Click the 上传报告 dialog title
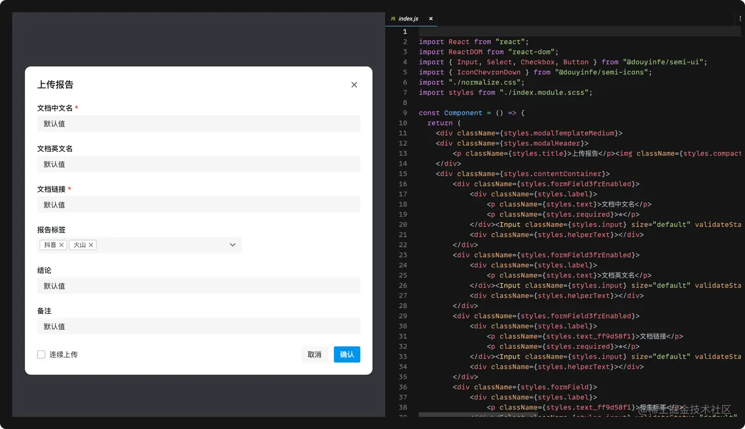Image resolution: width=745 pixels, height=429 pixels. [55, 85]
